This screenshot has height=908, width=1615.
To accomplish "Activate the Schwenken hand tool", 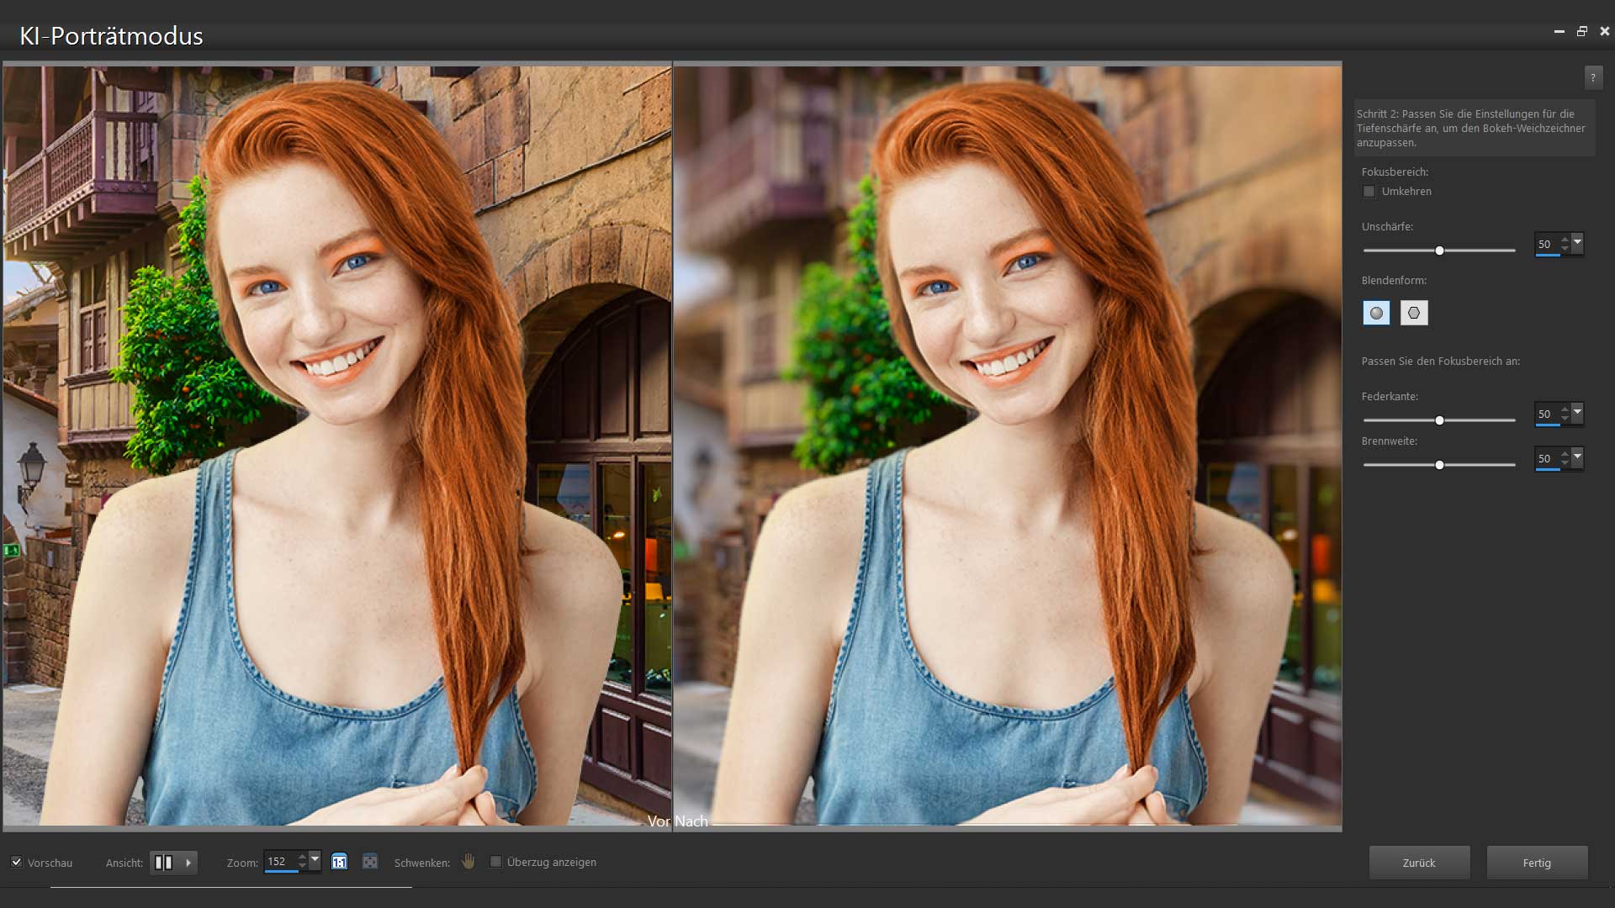I will click(x=469, y=861).
